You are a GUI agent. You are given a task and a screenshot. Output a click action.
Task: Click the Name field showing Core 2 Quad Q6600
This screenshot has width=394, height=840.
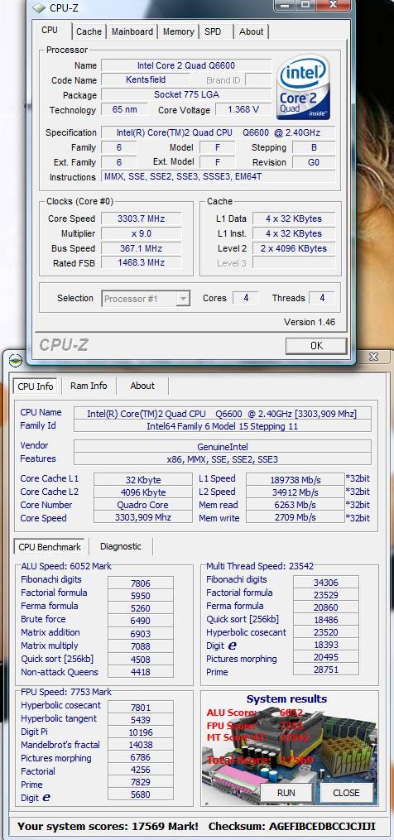(186, 66)
